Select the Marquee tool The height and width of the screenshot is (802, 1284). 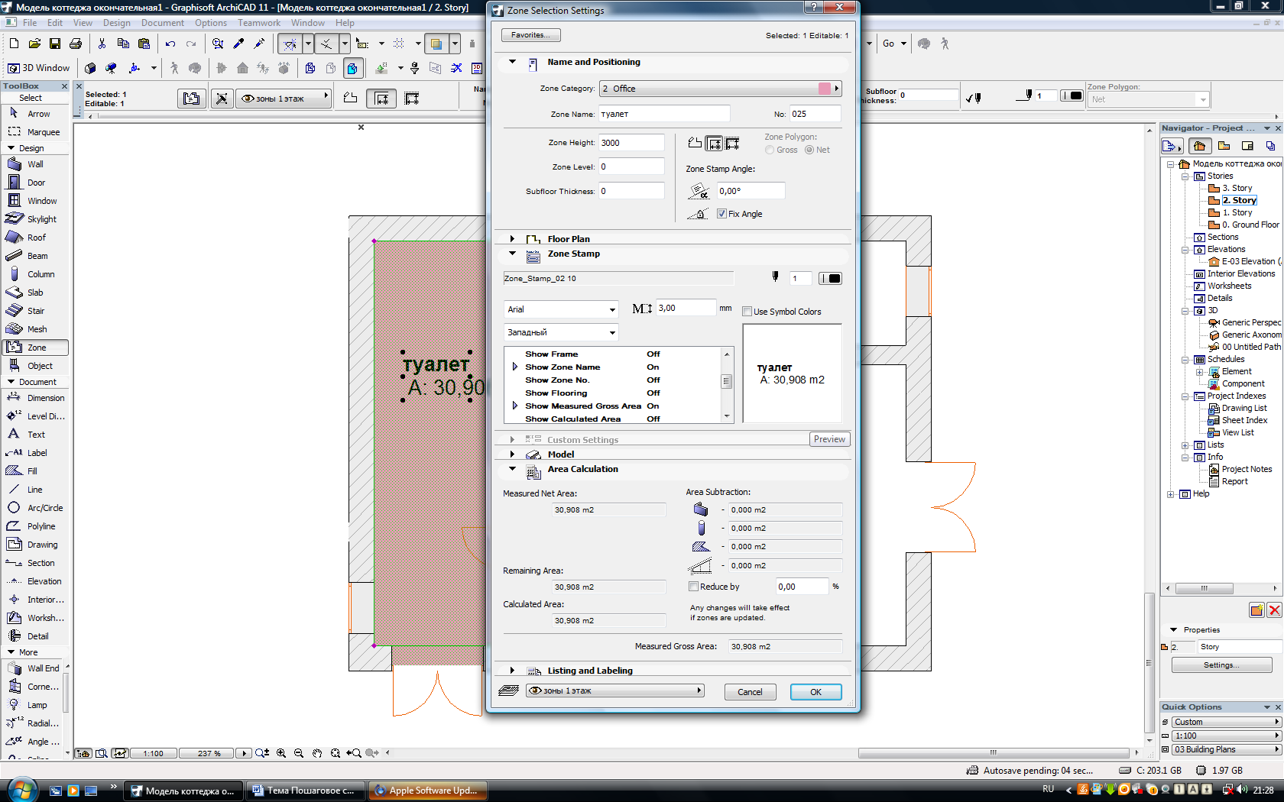pos(35,132)
